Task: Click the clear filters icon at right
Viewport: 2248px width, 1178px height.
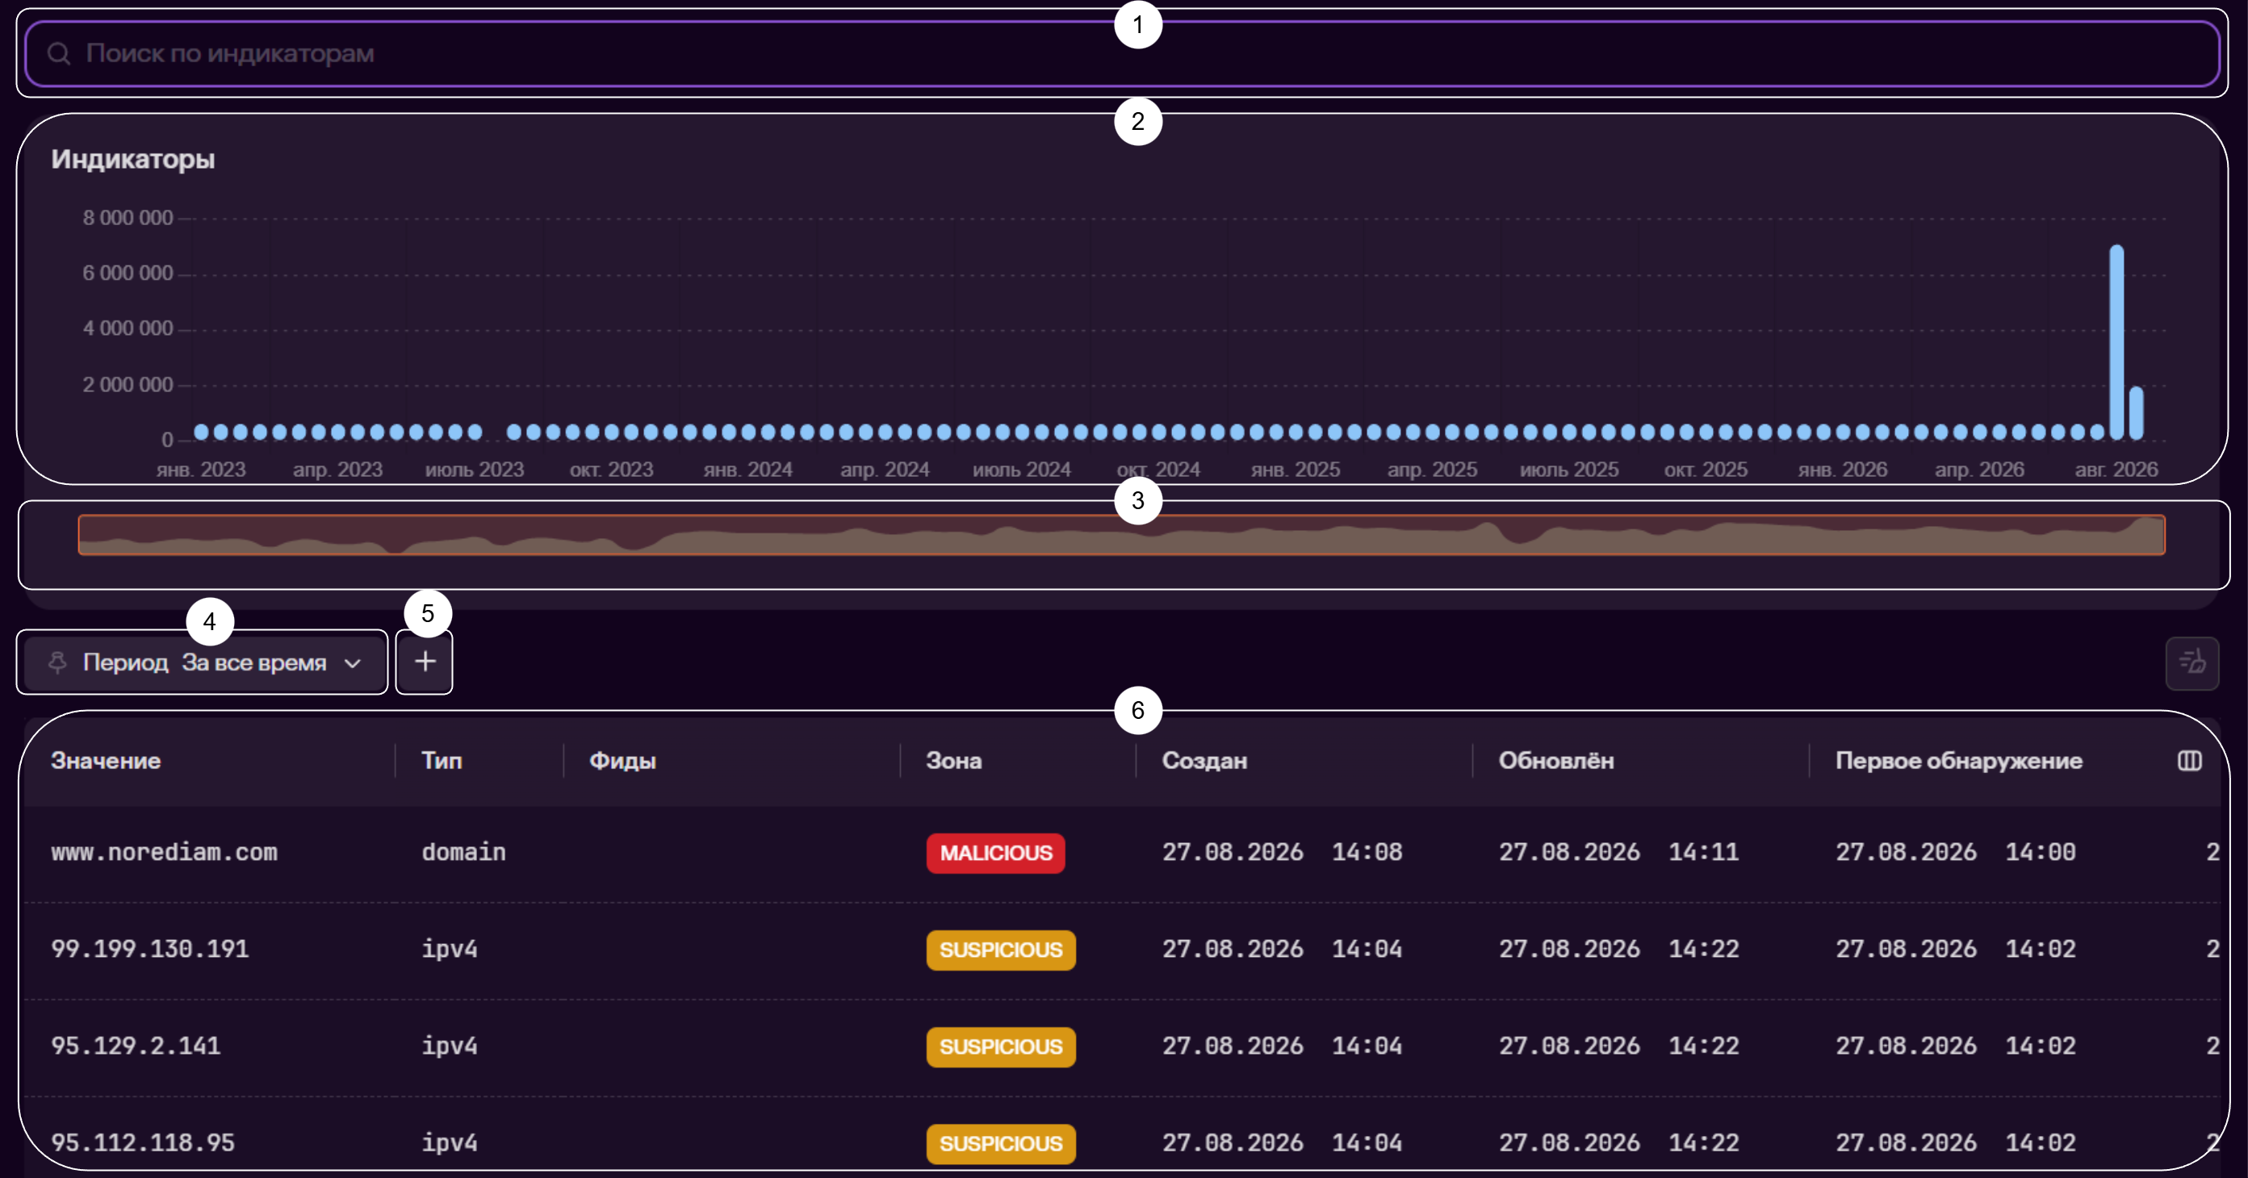Action: tap(2192, 663)
